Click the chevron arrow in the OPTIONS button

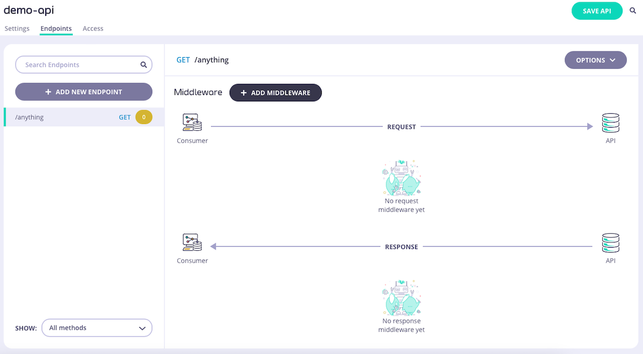point(612,60)
